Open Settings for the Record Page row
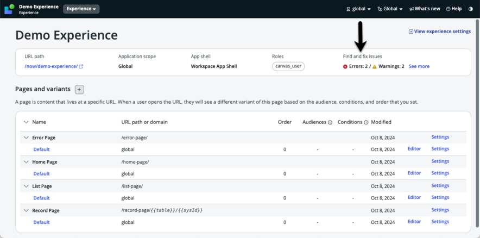 click(440, 210)
